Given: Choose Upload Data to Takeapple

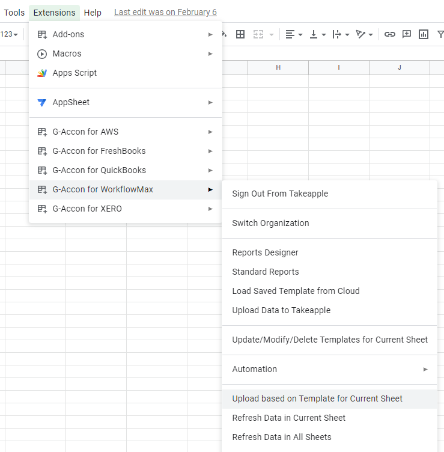Looking at the screenshot, I should coord(330,311).
